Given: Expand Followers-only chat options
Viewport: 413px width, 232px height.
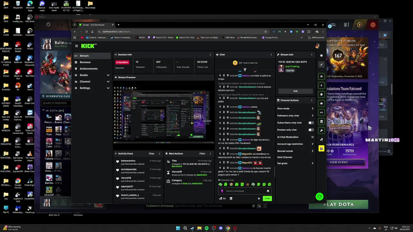Looking at the screenshot, I should [x=312, y=116].
